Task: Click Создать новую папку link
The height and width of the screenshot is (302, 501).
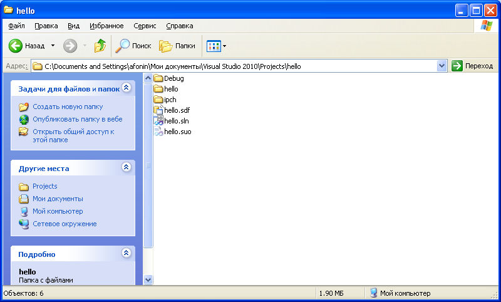Action: (x=68, y=107)
